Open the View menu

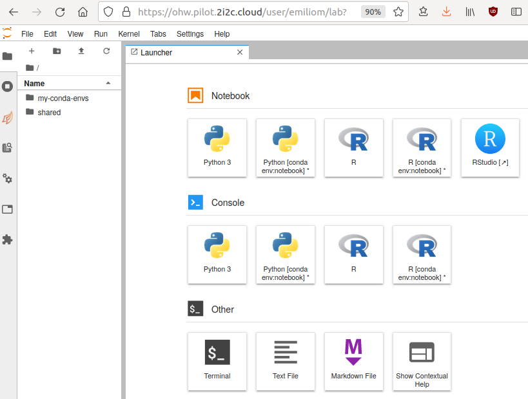coord(75,34)
